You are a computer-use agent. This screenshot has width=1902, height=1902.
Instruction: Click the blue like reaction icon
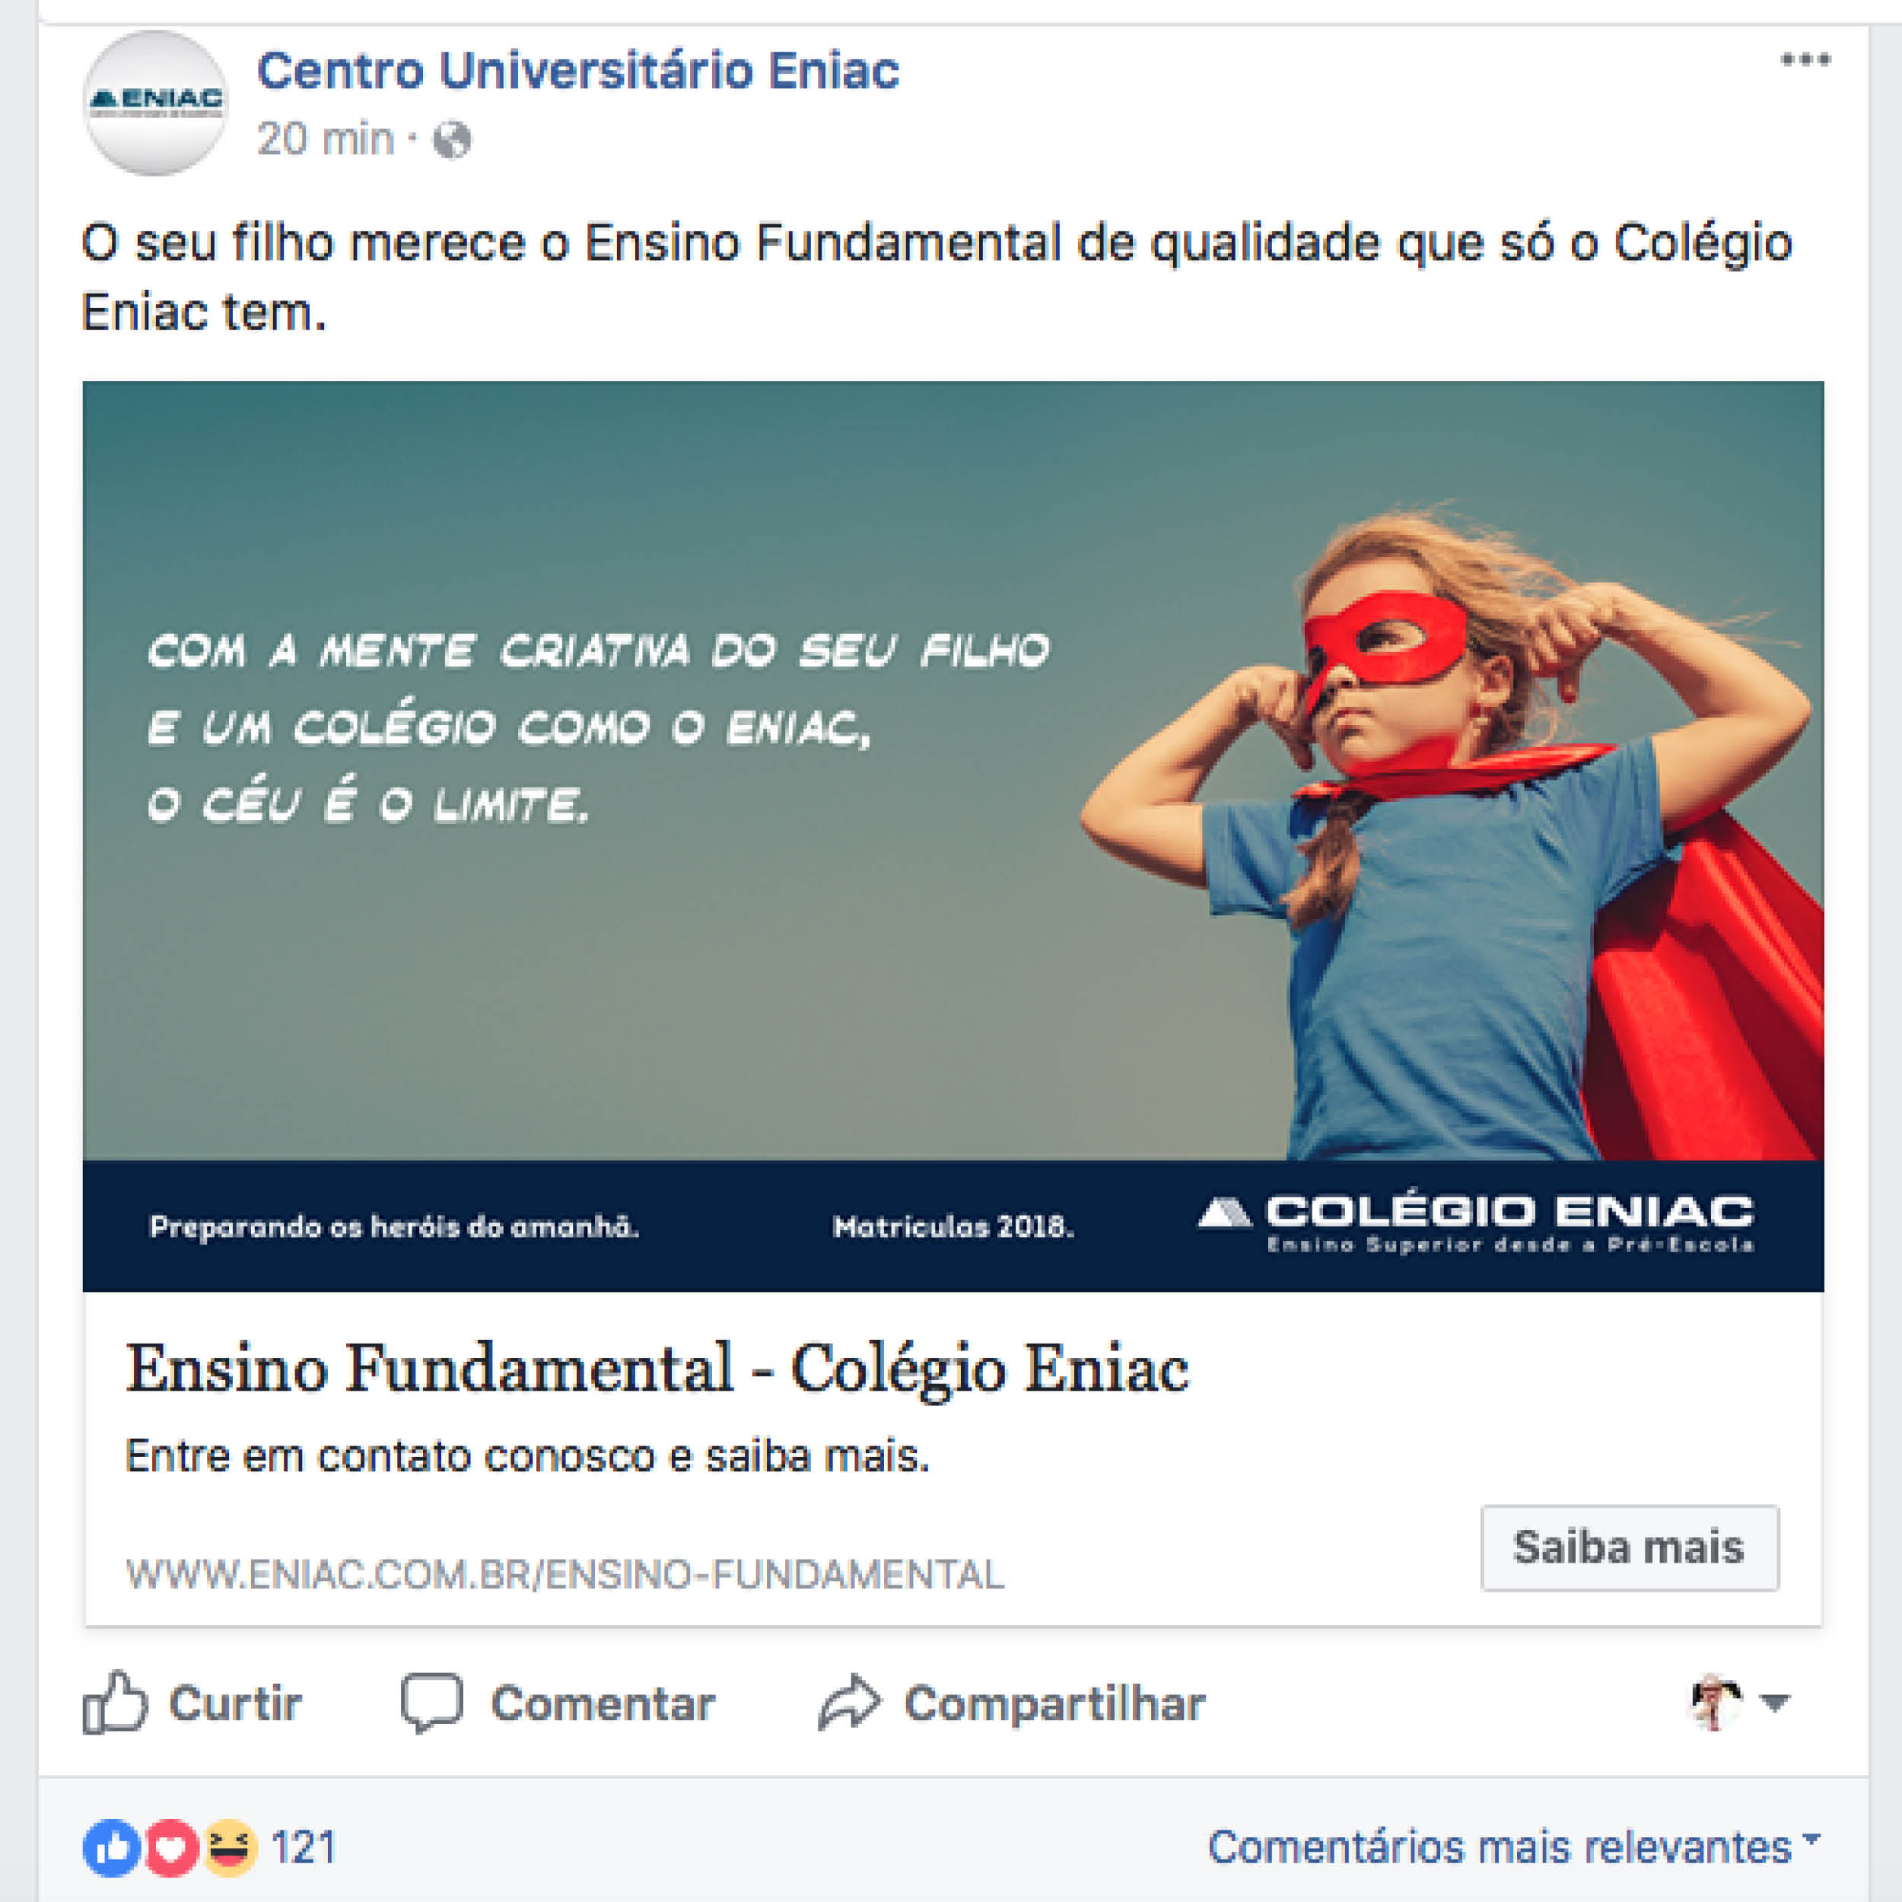(x=110, y=1848)
